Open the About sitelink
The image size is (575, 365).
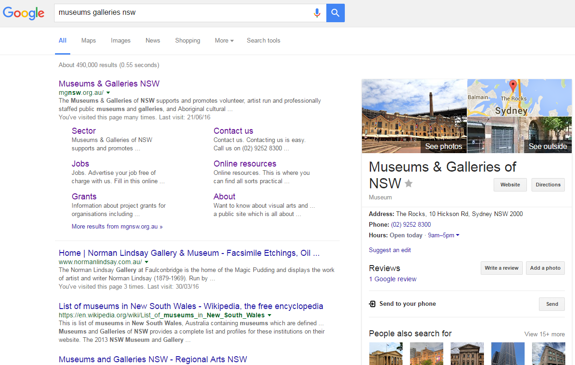tap(225, 197)
